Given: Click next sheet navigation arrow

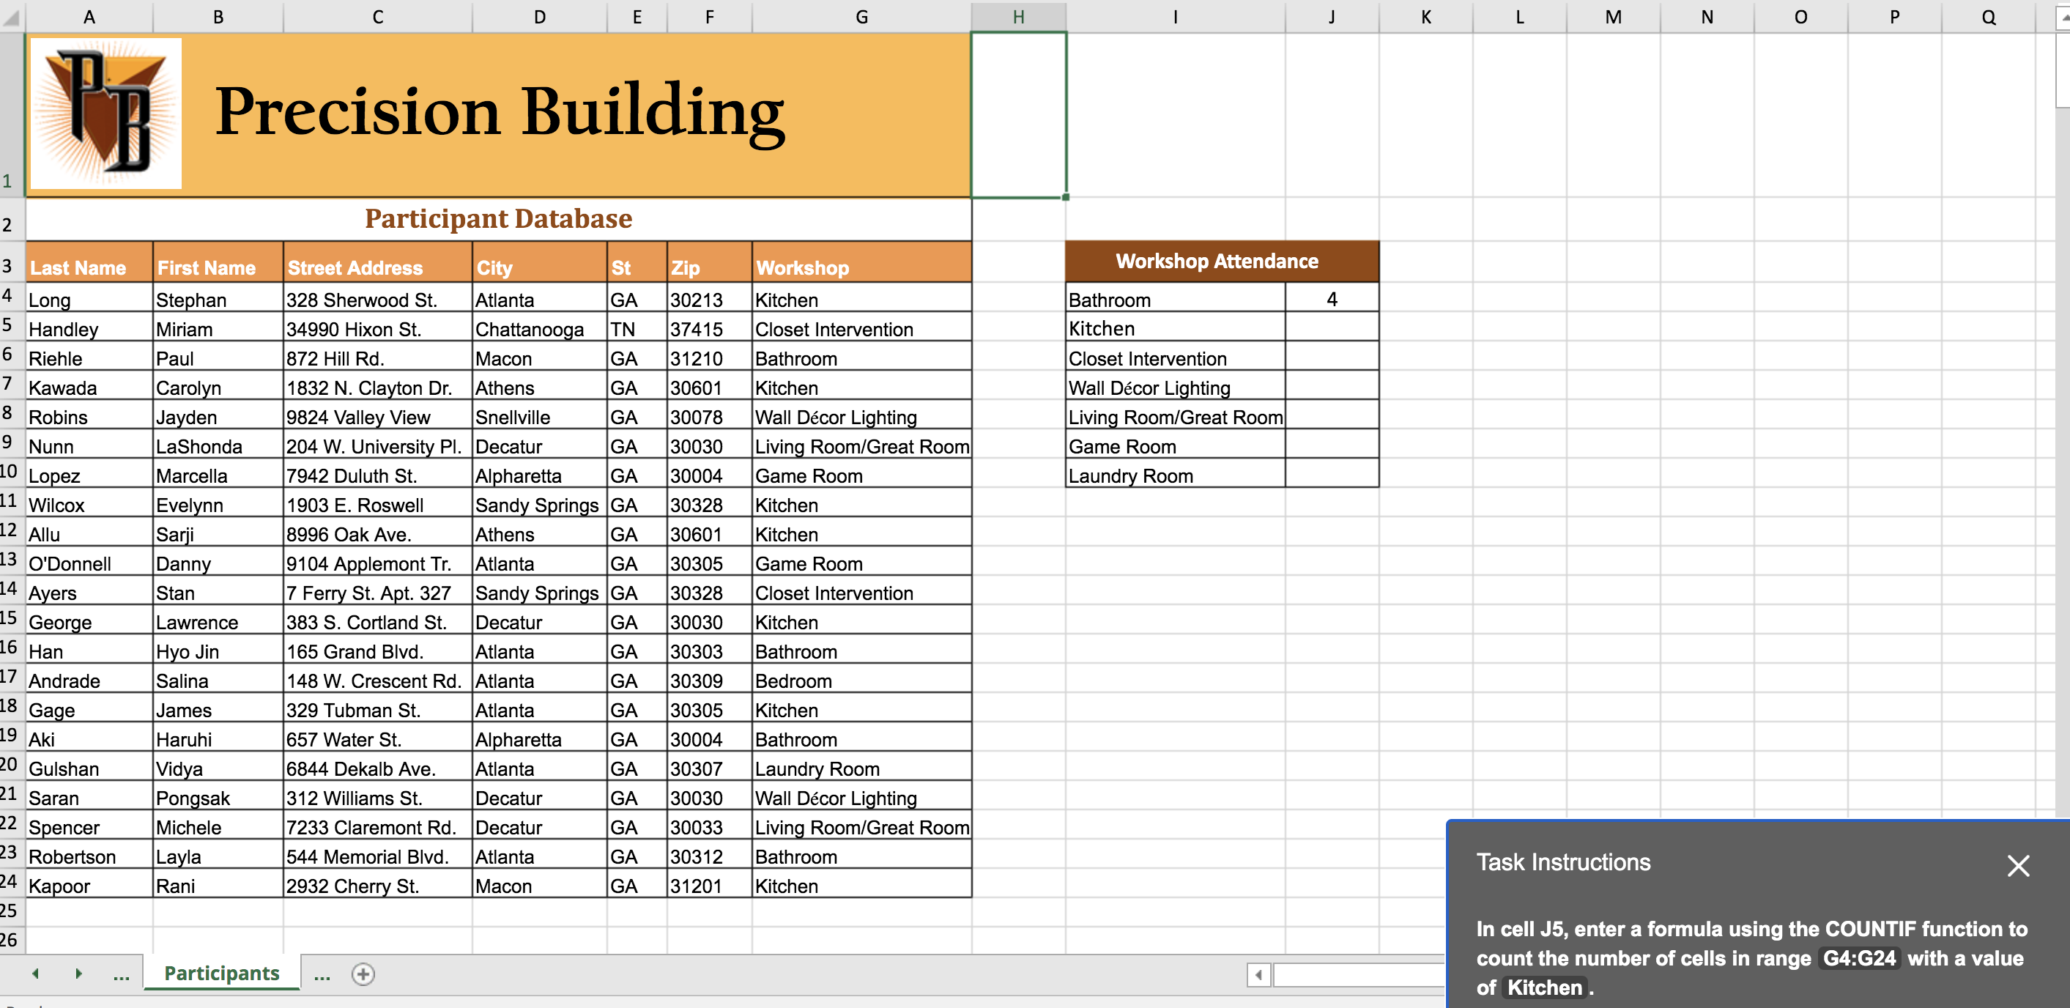Looking at the screenshot, I should pos(78,974).
